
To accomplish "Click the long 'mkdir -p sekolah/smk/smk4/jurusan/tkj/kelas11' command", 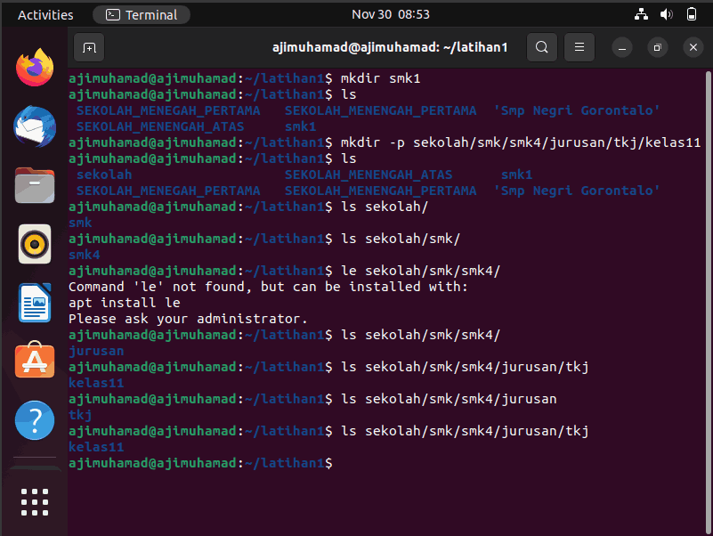I will pyautogui.click(x=521, y=142).
